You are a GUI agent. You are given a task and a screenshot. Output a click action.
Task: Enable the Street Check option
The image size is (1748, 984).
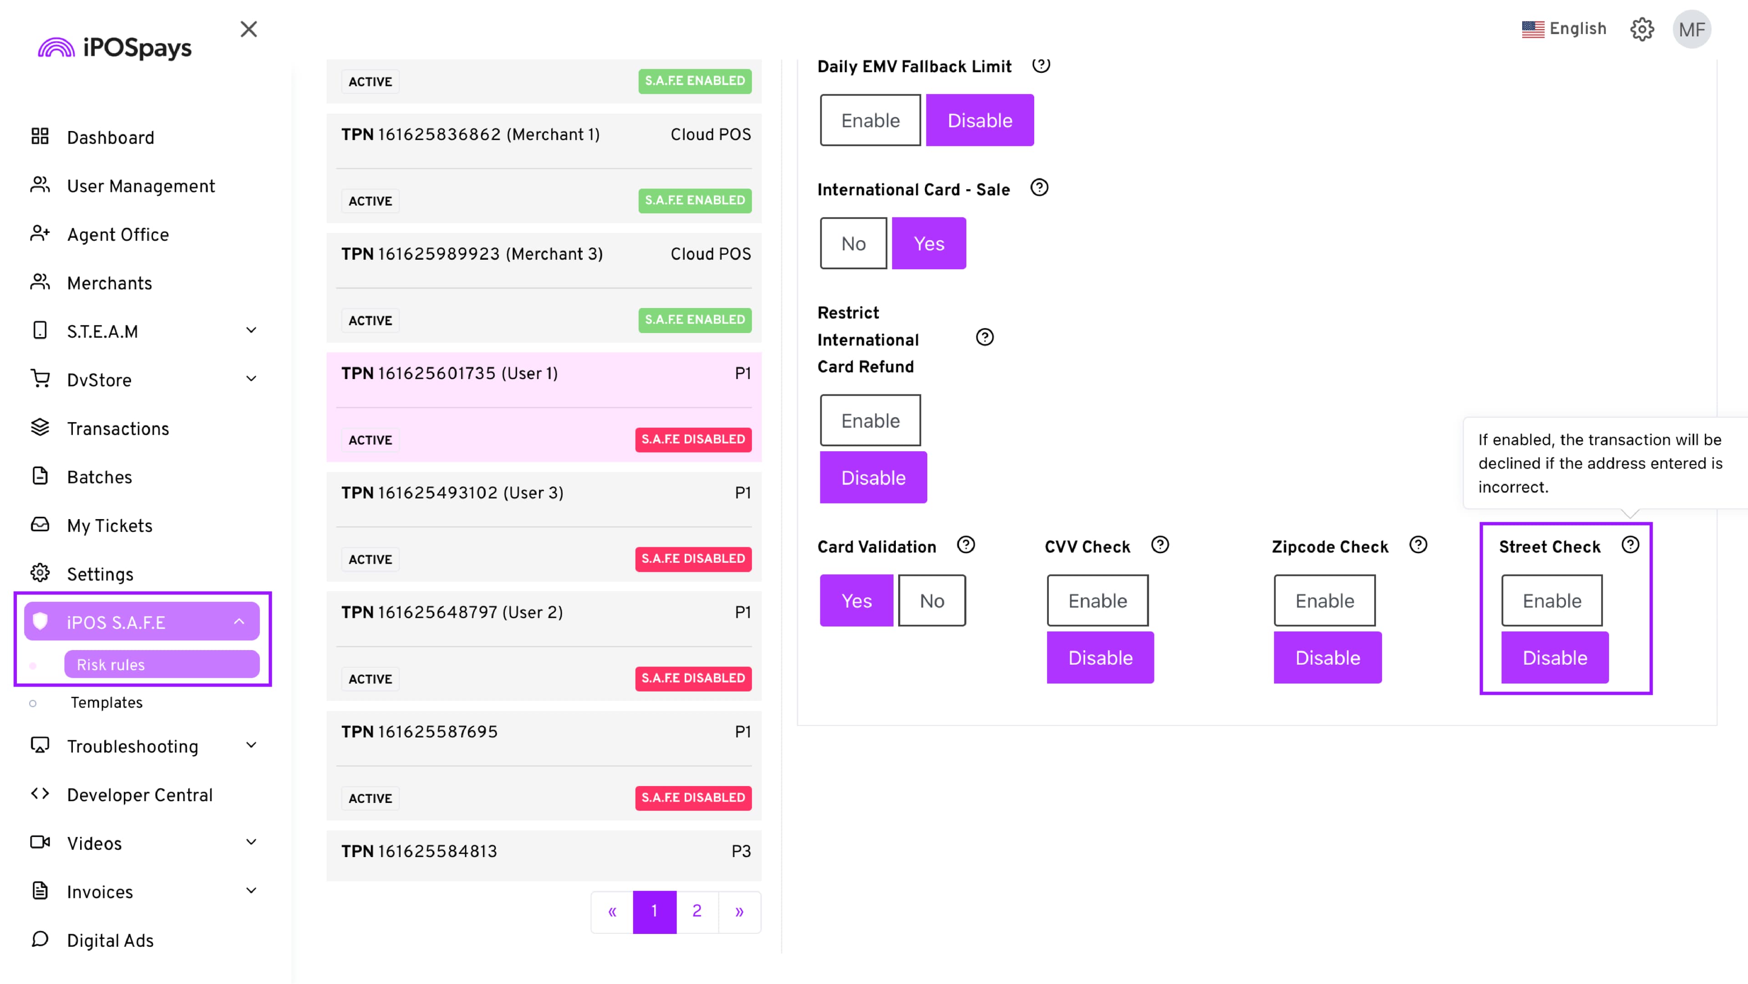coord(1551,601)
